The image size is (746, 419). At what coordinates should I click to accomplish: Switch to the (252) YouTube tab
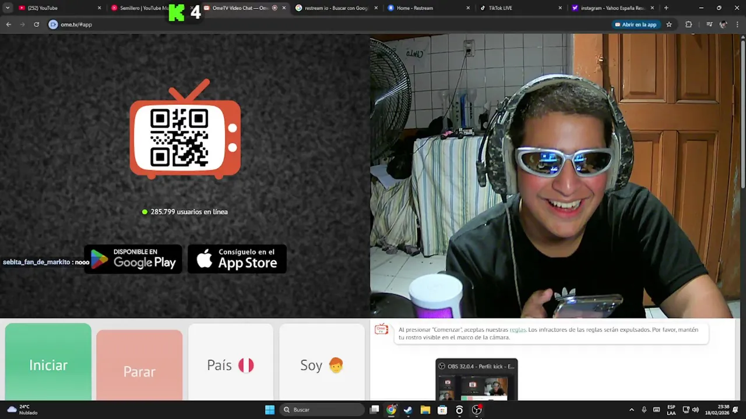point(58,8)
